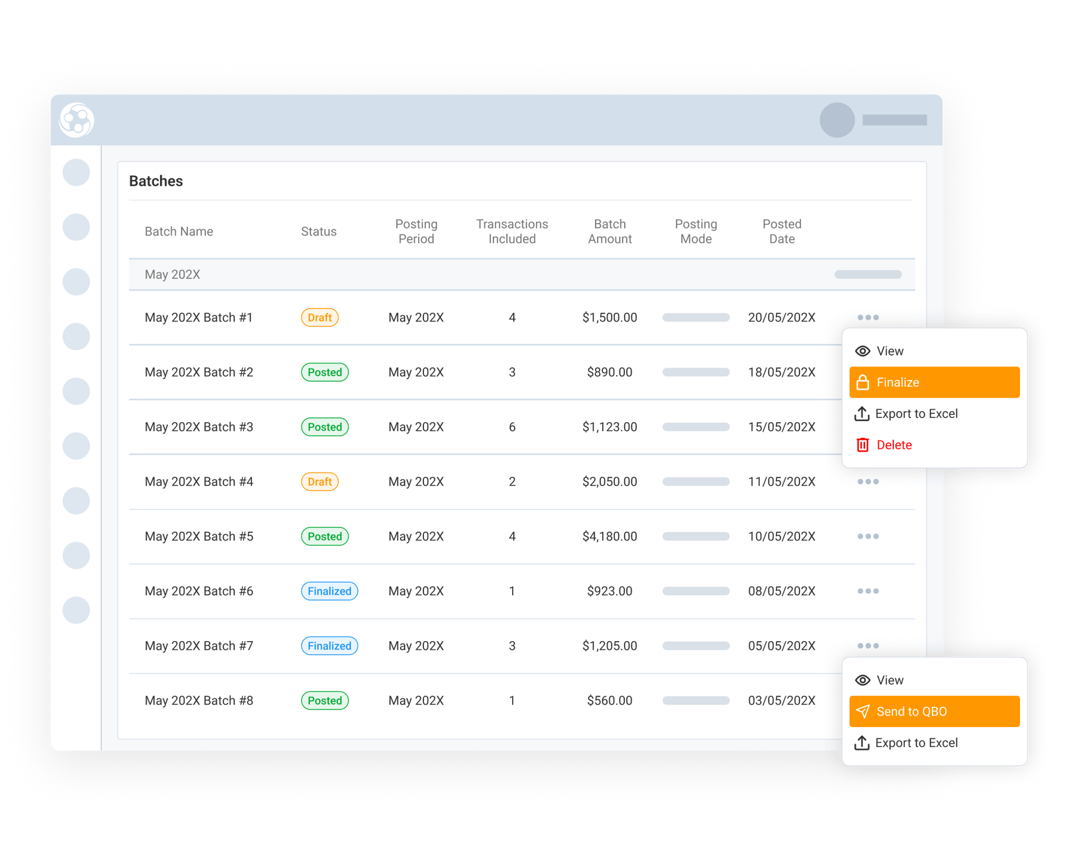Sort by Posted Date column header
Image resolution: width=1068 pixels, height=860 pixels.
click(x=782, y=232)
